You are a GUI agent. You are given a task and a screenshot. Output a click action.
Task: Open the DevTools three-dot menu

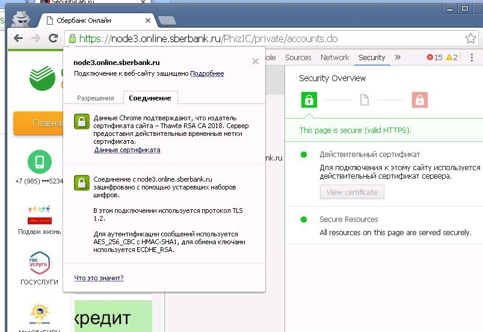tap(472, 57)
